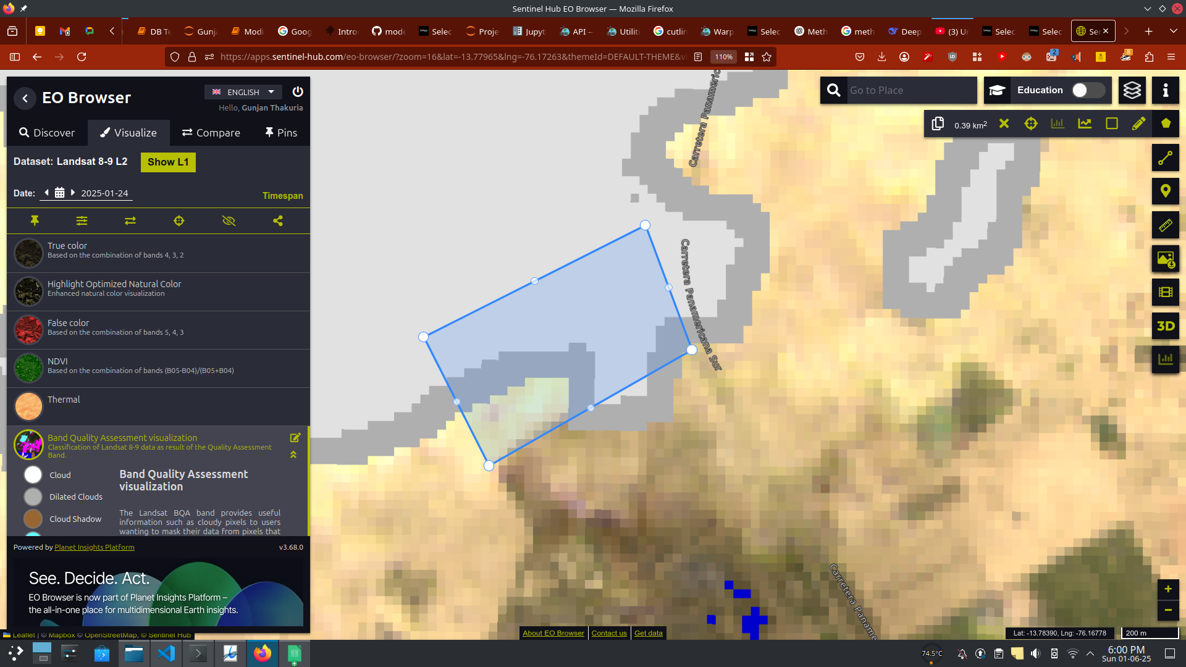The image size is (1186, 667).
Task: Switch to the Discover tab
Action: [x=47, y=133]
